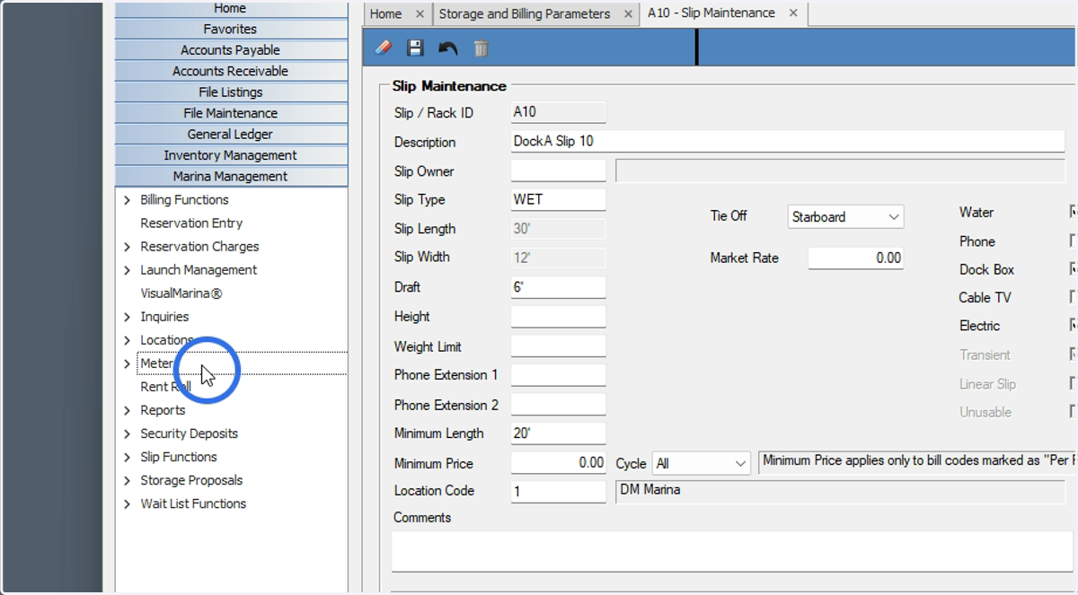Open the File Maintenance section
1078x595 pixels.
tap(231, 113)
